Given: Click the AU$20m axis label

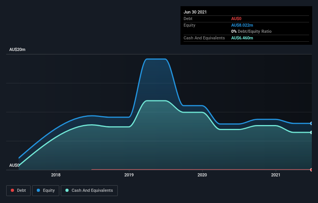Looking at the screenshot, I should coord(17,49).
